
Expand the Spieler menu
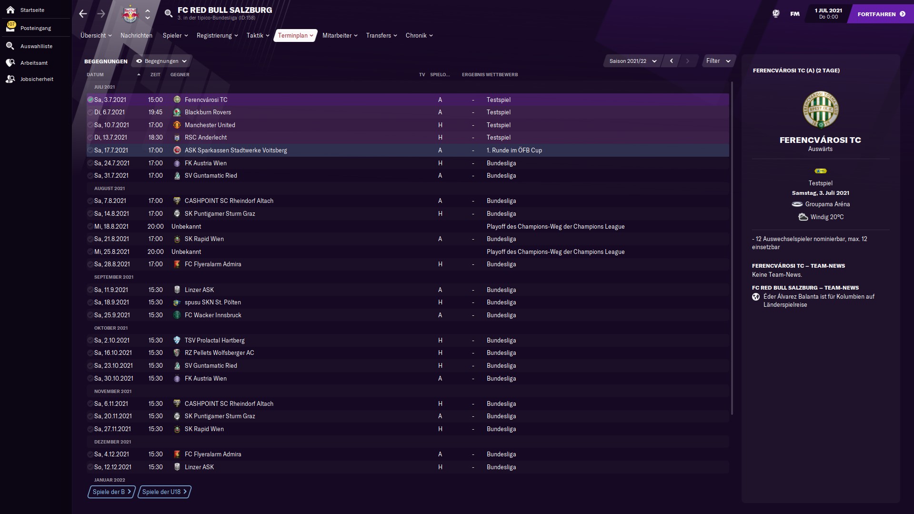[x=175, y=35]
